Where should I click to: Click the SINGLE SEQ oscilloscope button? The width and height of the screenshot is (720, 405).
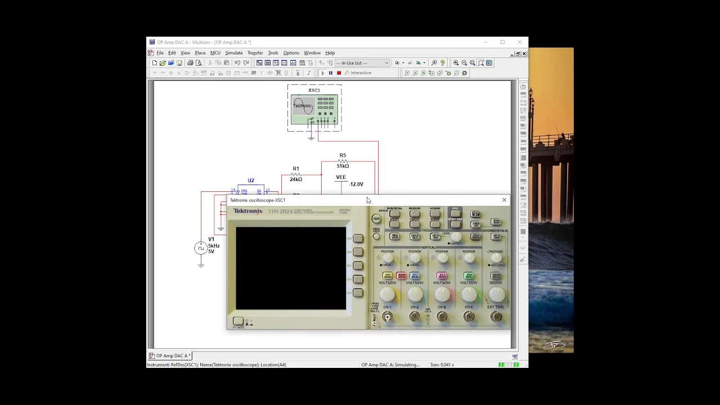click(x=475, y=224)
